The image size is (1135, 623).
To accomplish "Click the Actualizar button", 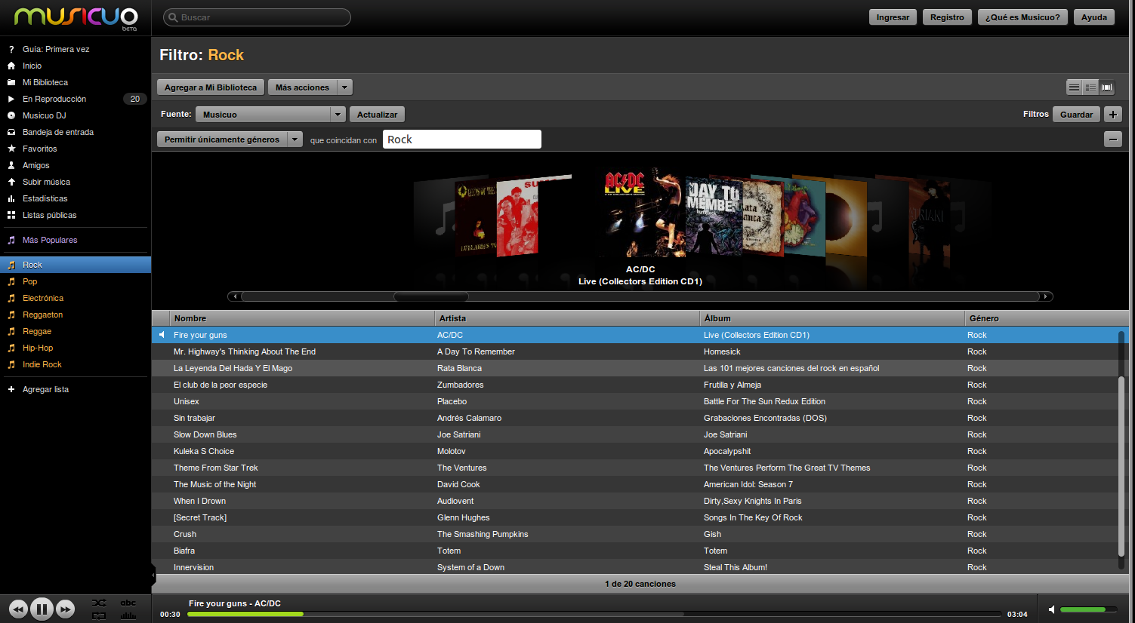I will (377, 115).
